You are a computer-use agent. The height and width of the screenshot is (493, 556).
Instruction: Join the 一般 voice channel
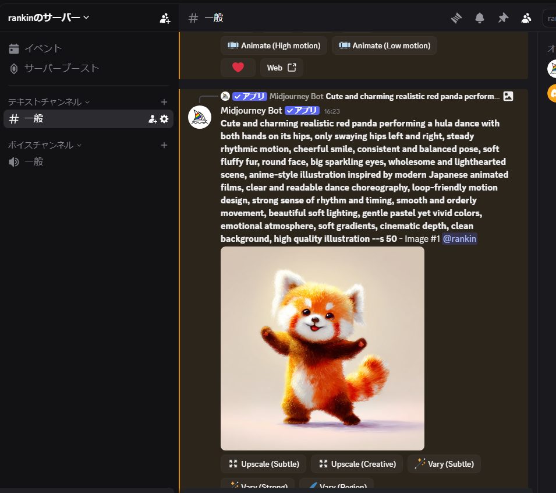(x=34, y=161)
